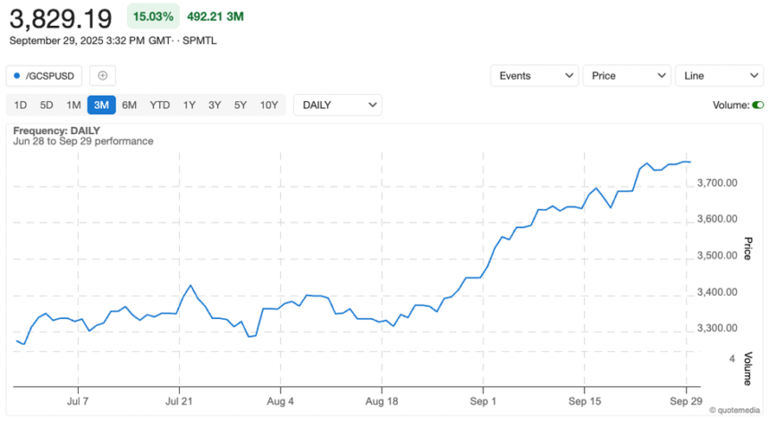Screen dimensions: 769x421
Task: Click the blue dot beside /GCSPUSD
Action: (17, 76)
